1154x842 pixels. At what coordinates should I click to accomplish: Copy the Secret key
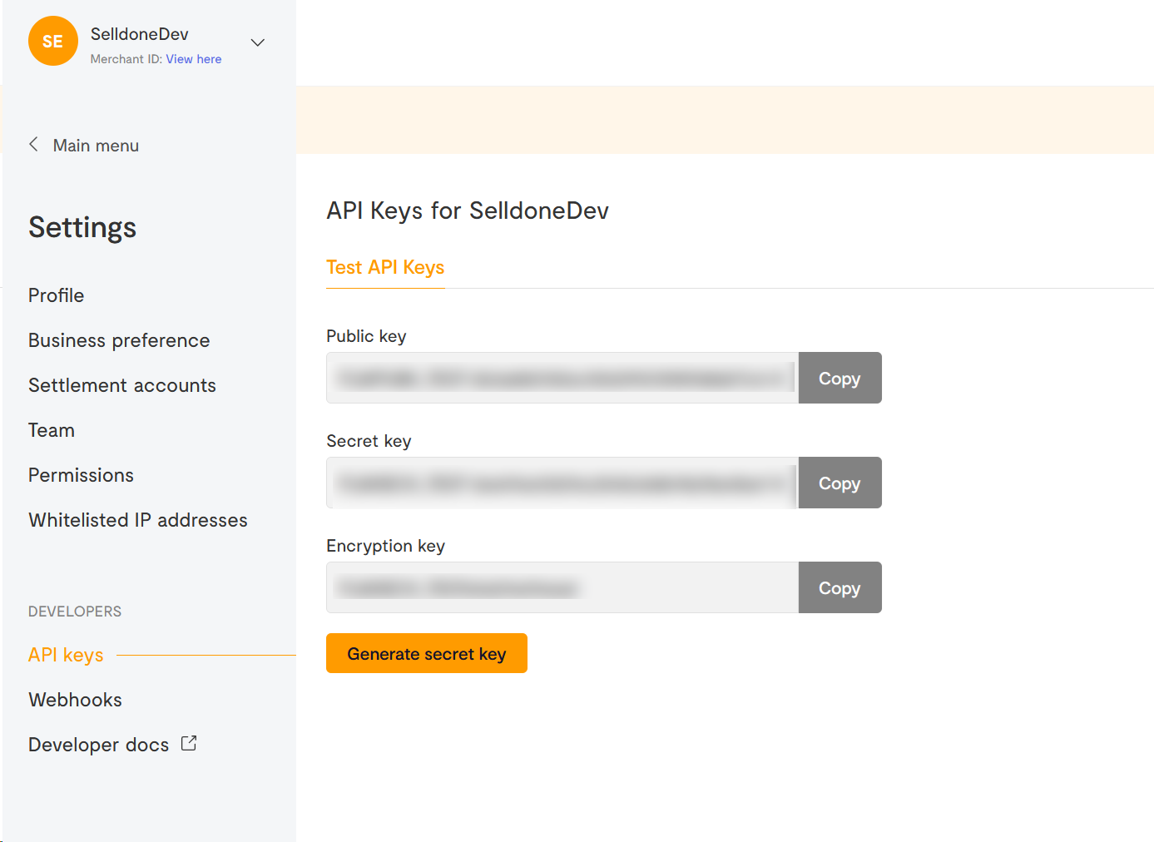click(839, 483)
